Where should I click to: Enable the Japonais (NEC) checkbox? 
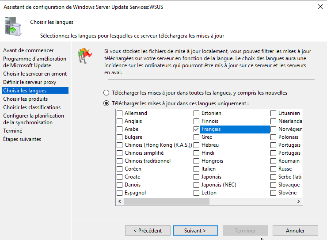click(x=196, y=185)
